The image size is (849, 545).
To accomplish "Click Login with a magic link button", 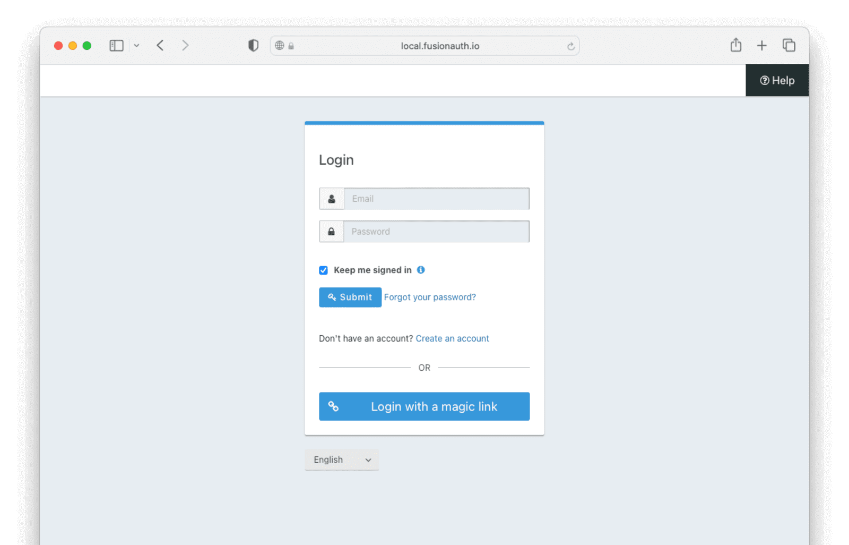I will coord(424,406).
